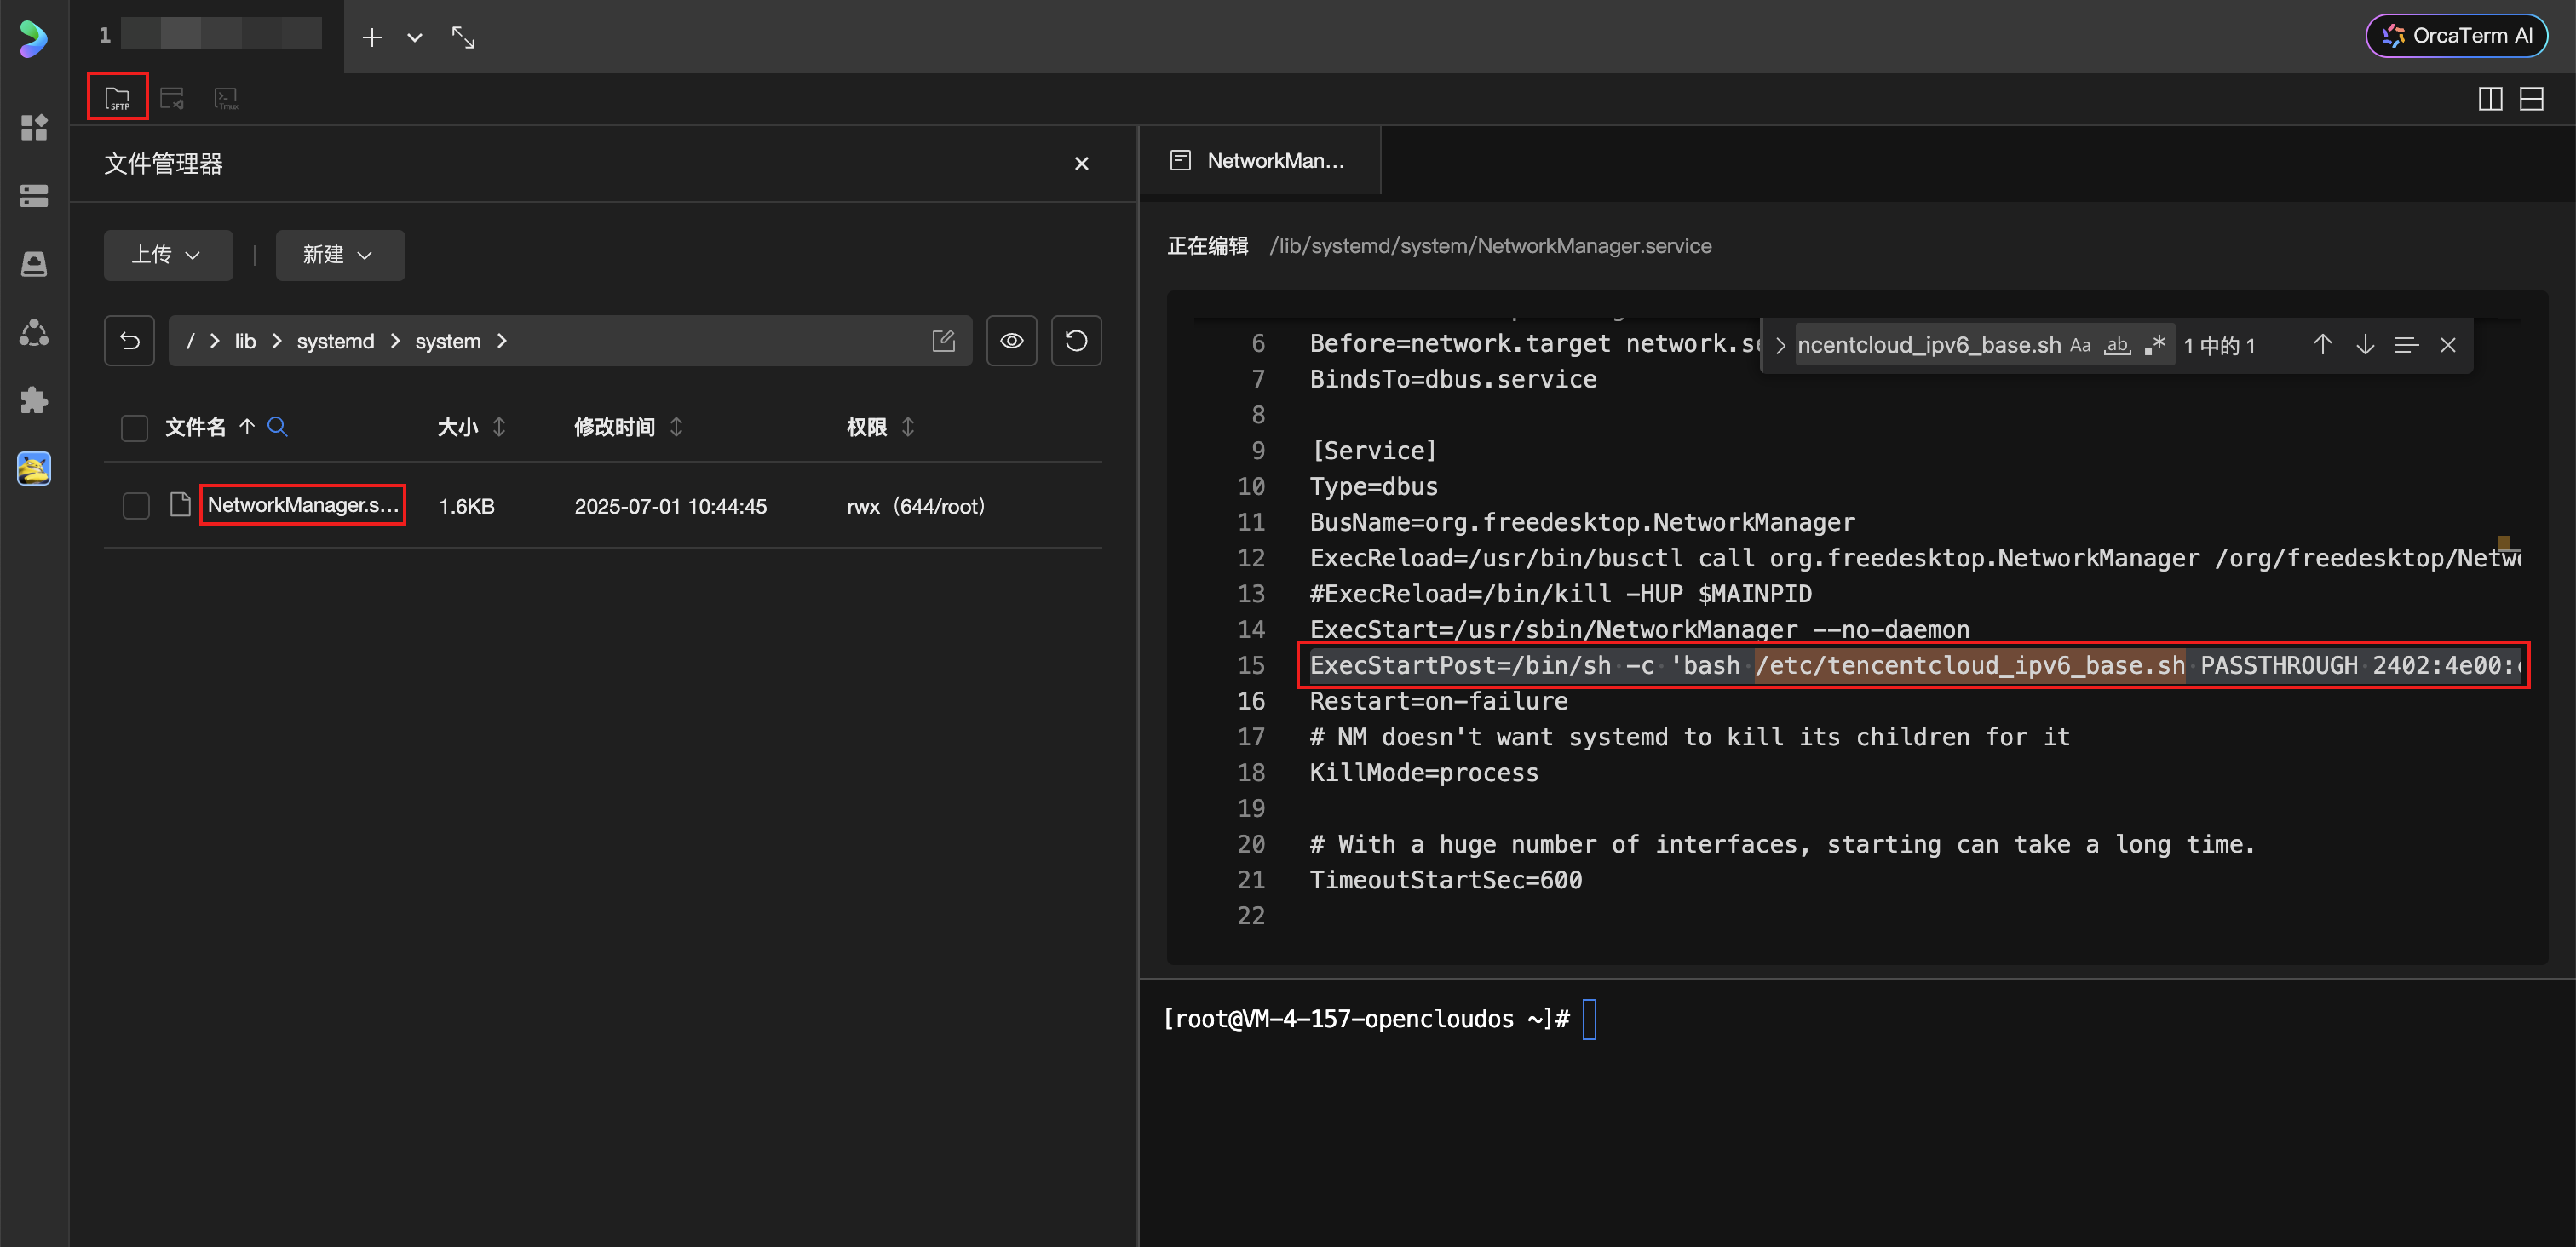Select the systemd breadcrumb folder

pyautogui.click(x=335, y=341)
